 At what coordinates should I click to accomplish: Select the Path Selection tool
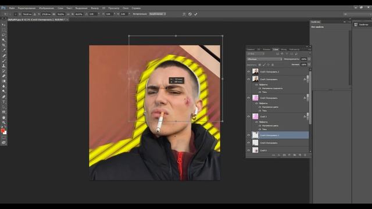(3, 107)
